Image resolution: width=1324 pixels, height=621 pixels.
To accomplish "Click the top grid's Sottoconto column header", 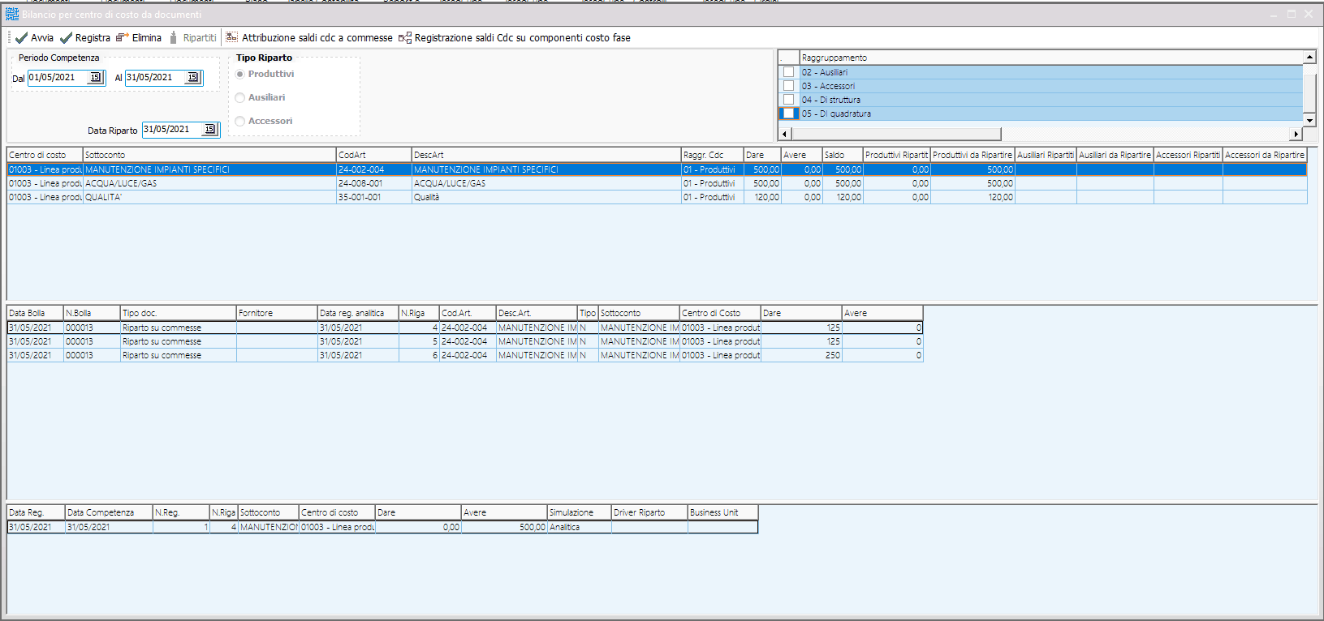I will point(209,155).
